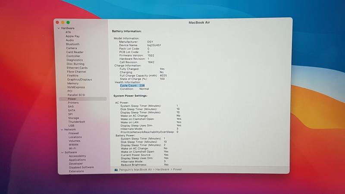Select Disc Burning in the sidebar
The image size is (345, 194).
[75, 64]
